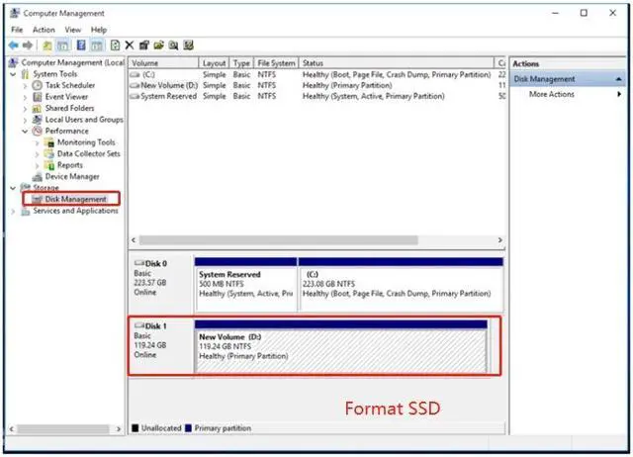Image resolution: width=633 pixels, height=457 pixels.
Task: Expand the Shared Folders node
Action: pyautogui.click(x=25, y=109)
